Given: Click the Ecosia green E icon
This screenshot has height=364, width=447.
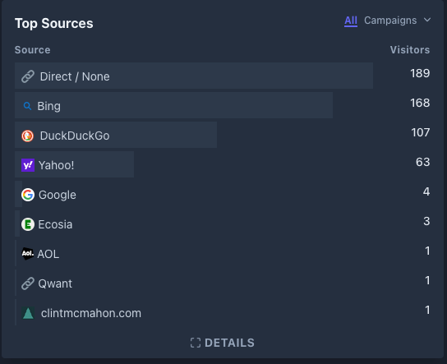Looking at the screenshot, I should (x=28, y=224).
